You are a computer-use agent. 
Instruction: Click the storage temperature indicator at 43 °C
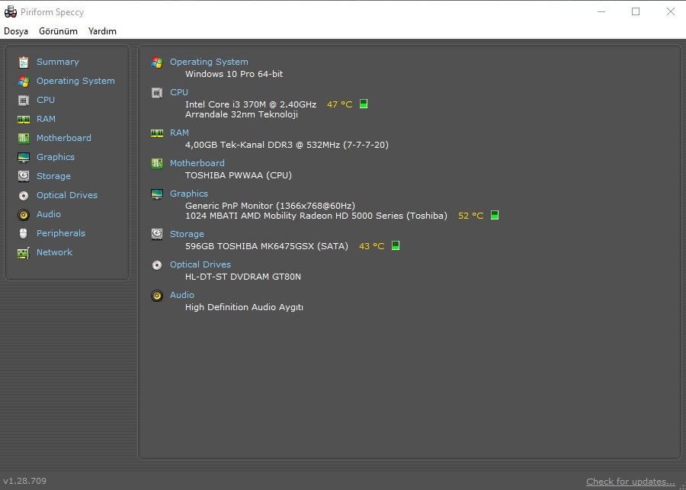tap(395, 246)
